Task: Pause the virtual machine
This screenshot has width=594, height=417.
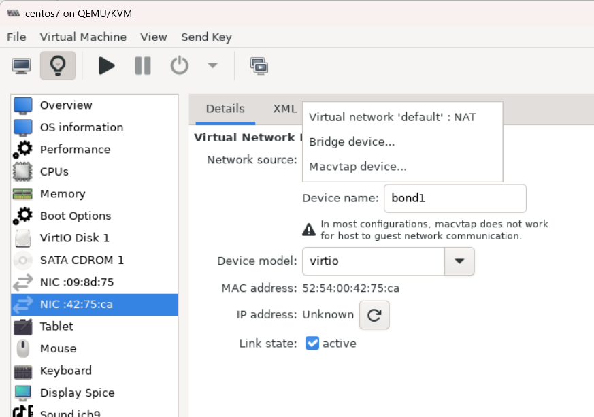Action: [143, 66]
